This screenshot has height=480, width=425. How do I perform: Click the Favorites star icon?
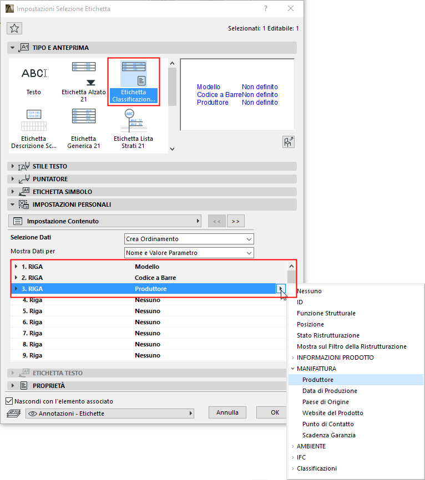point(14,28)
